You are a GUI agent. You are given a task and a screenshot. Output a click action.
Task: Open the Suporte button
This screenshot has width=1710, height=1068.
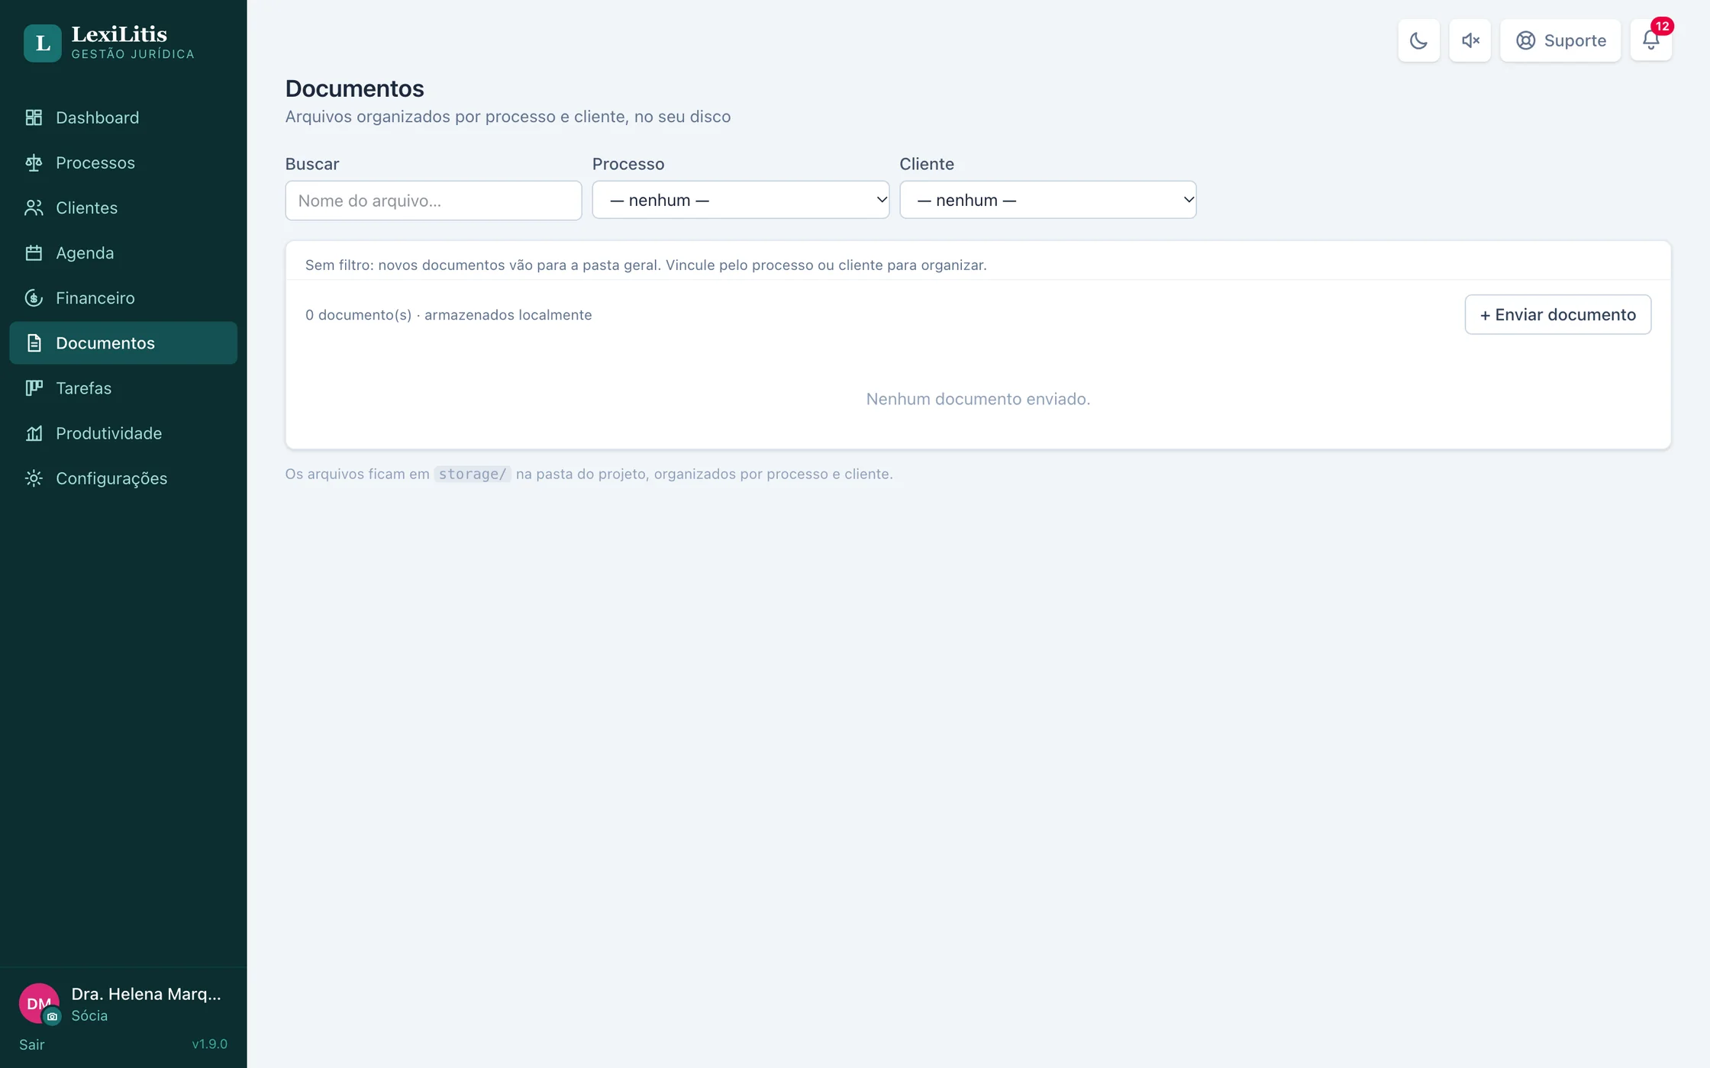pos(1560,40)
